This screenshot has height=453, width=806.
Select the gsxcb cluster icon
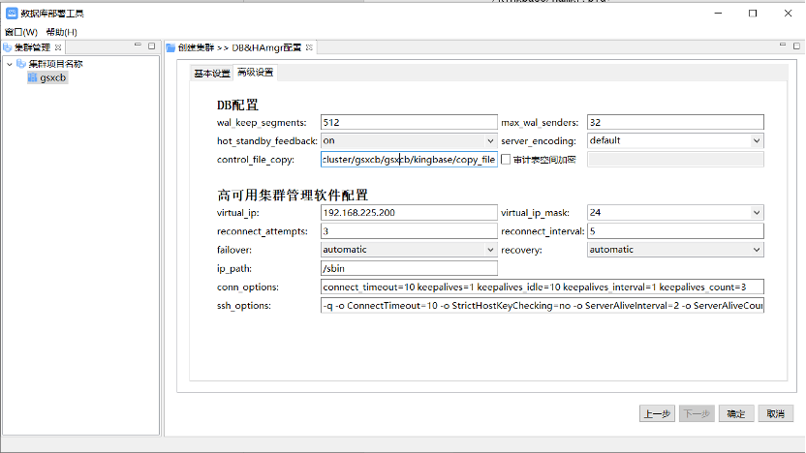coord(32,77)
